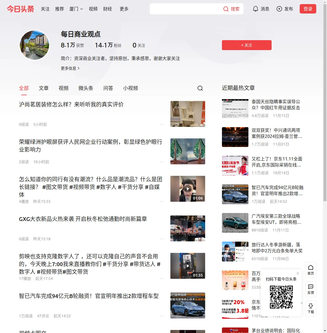This screenshot has width=327, height=333.
Task: Focus the top search input field
Action: [x=184, y=9]
